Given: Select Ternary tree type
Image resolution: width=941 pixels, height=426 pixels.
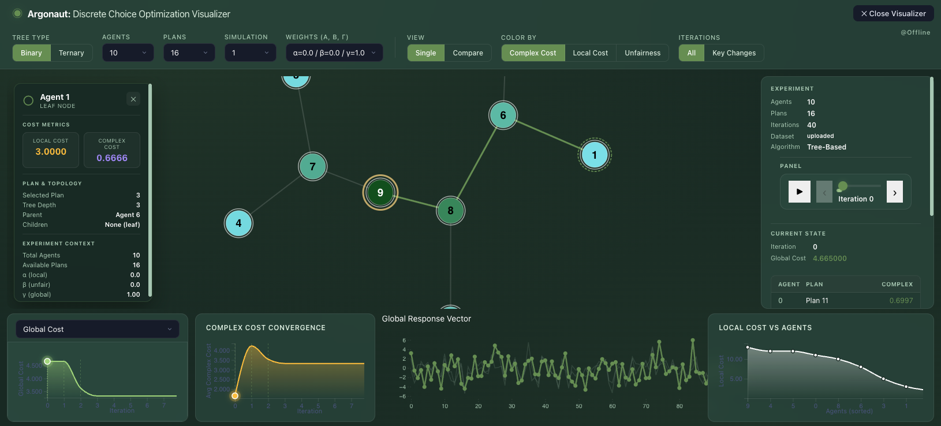Looking at the screenshot, I should coord(72,53).
